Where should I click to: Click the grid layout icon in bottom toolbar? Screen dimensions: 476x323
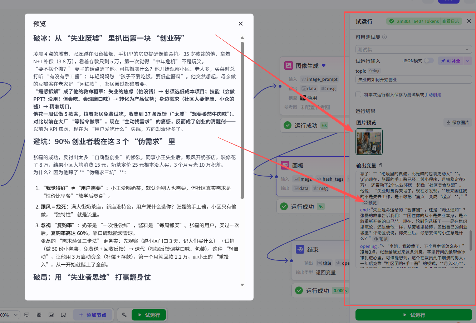39,315
